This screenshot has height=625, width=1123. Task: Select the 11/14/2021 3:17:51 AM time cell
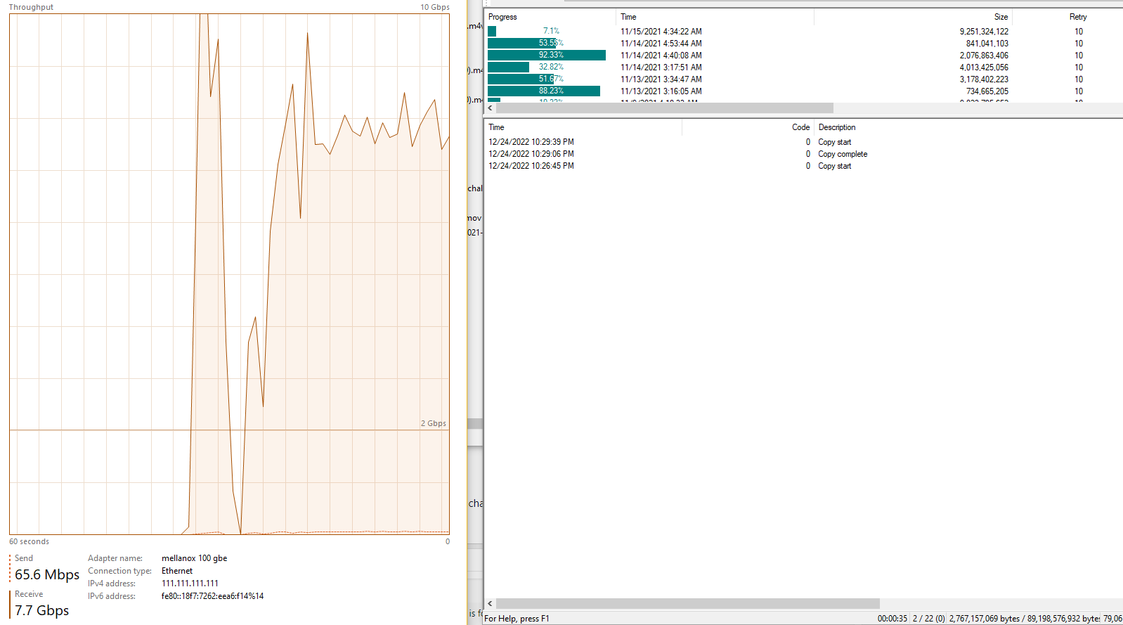[661, 67]
